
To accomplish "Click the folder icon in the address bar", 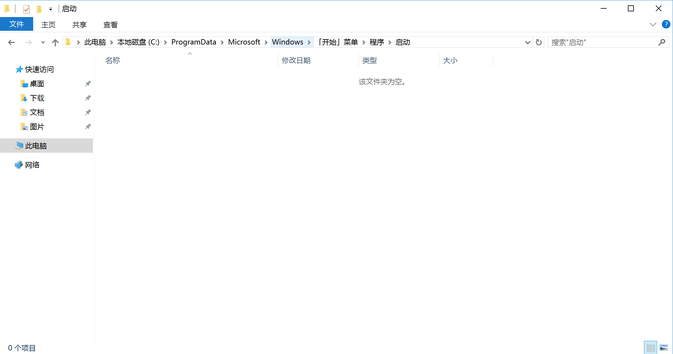I will [x=68, y=42].
